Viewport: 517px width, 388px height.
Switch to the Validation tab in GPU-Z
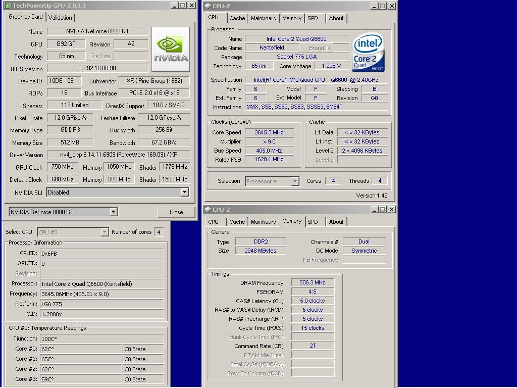(60, 18)
